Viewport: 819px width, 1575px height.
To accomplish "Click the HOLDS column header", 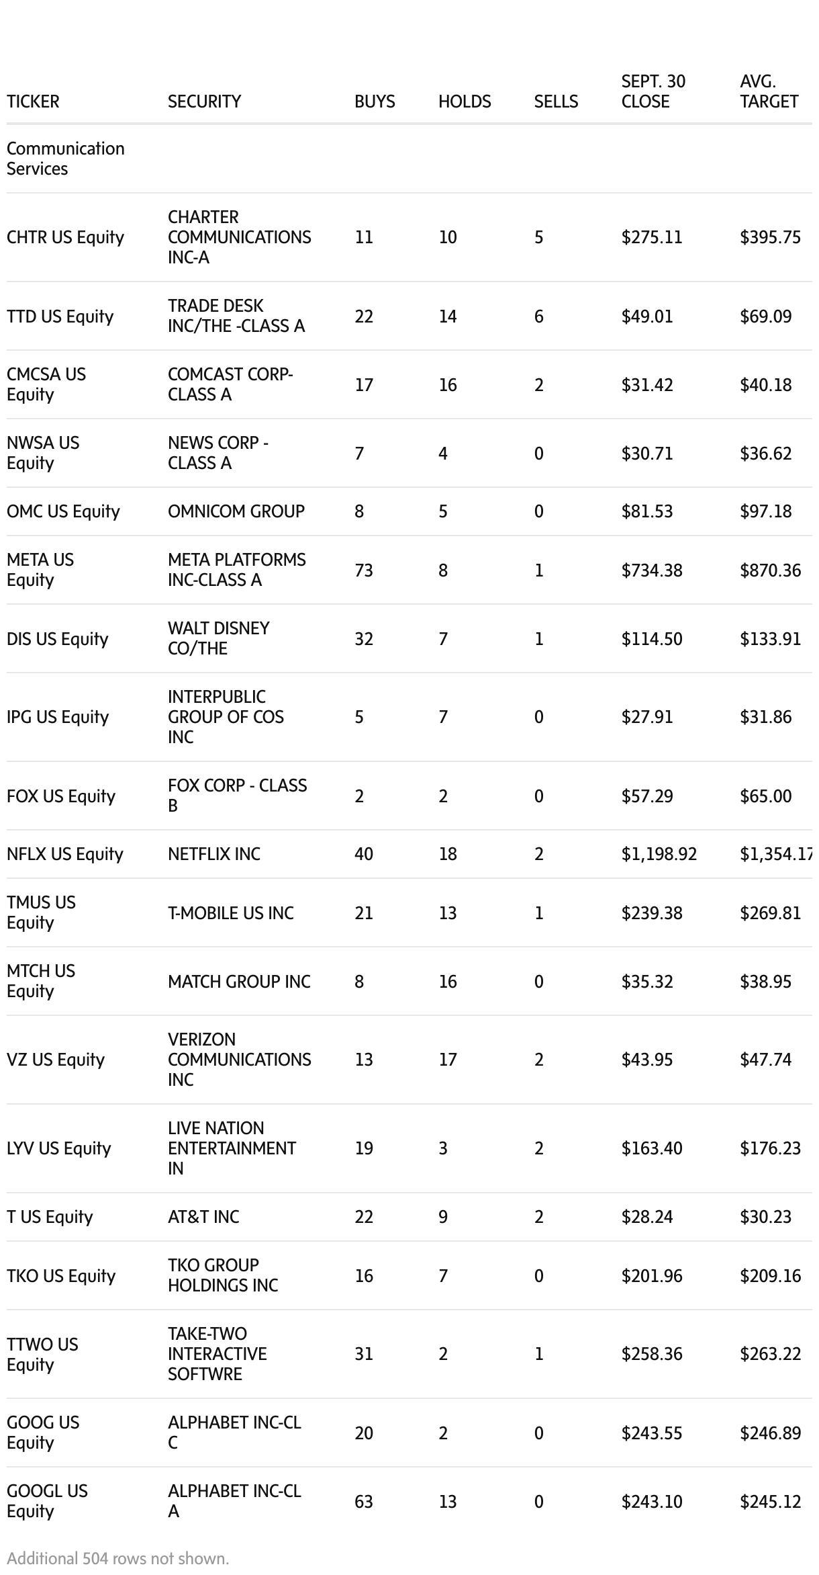I will click(x=465, y=101).
